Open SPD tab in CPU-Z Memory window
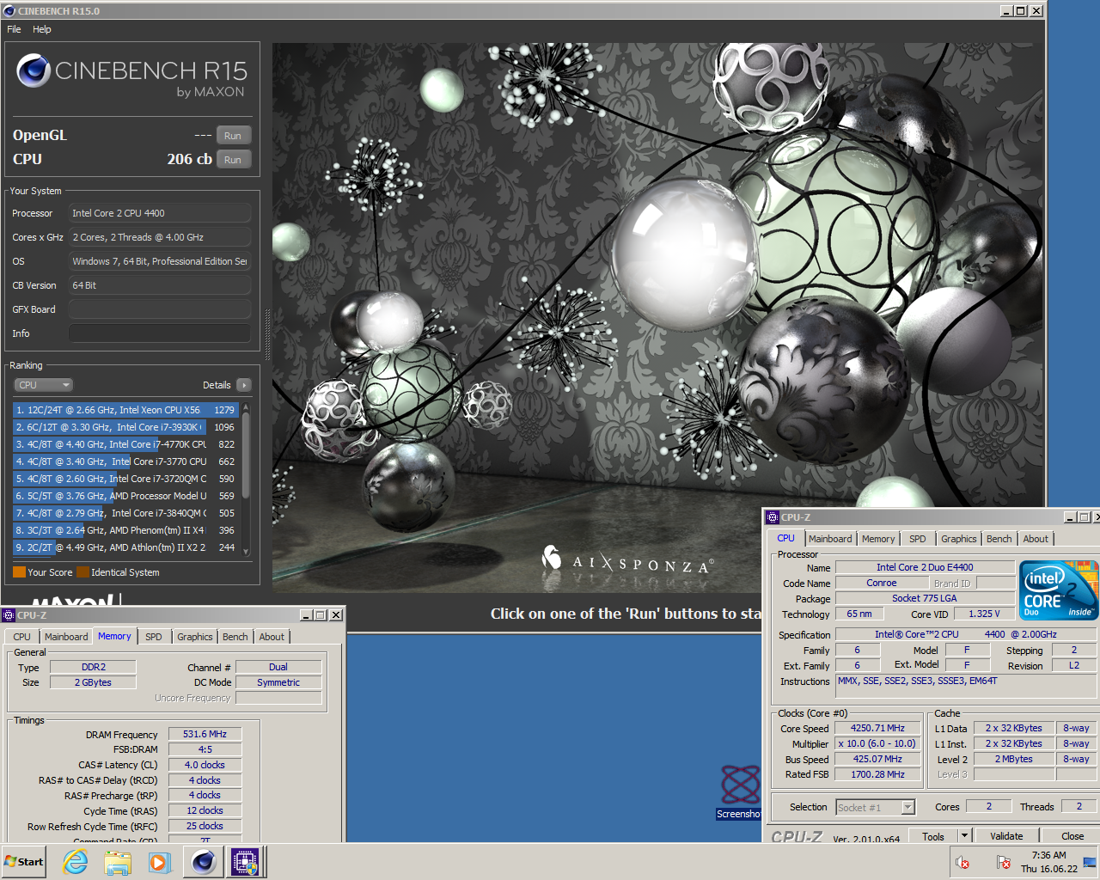 click(154, 637)
